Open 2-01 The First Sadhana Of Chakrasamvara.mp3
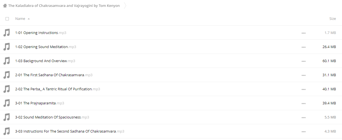This screenshot has height=140, width=342. pyautogui.click(x=54, y=75)
